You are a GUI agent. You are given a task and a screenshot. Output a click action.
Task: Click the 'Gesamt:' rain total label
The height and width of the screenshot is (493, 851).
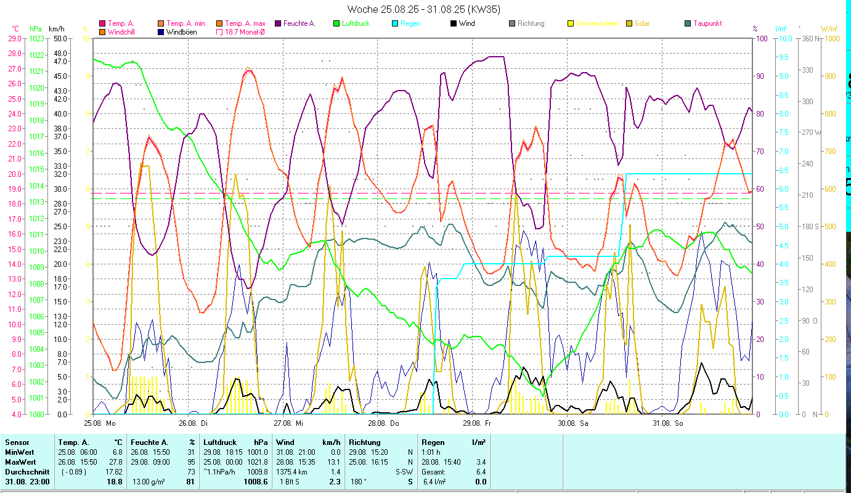[x=433, y=471]
